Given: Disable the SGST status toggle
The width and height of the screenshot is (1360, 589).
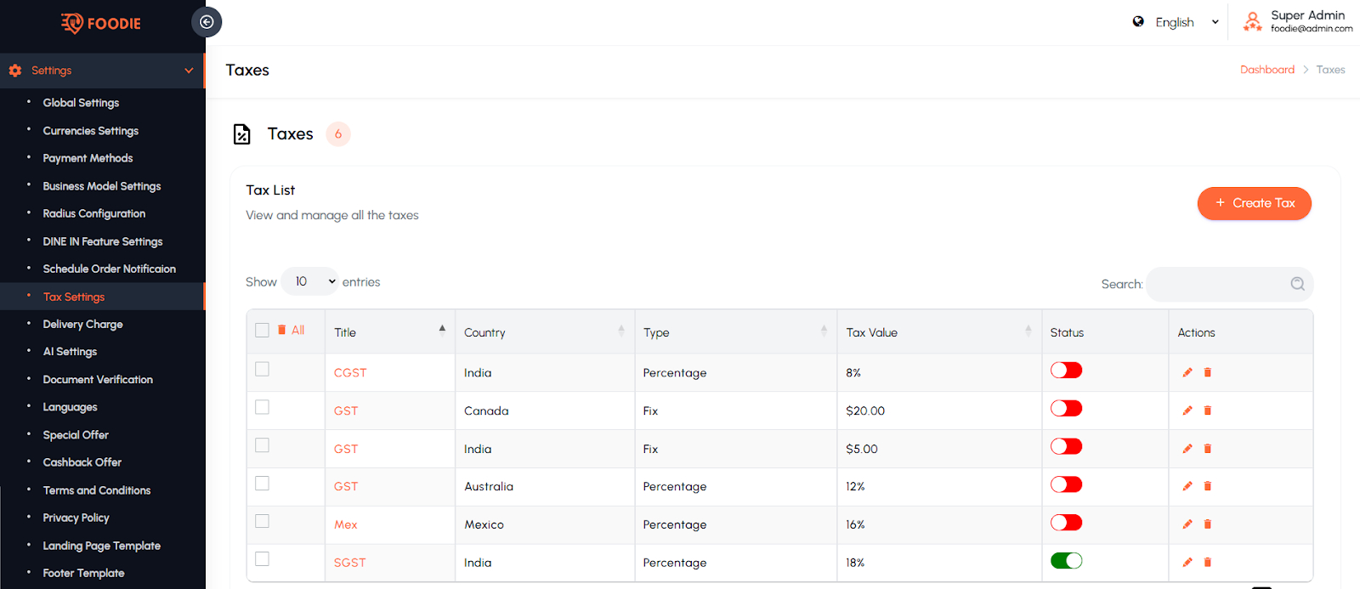Looking at the screenshot, I should pyautogui.click(x=1066, y=561).
